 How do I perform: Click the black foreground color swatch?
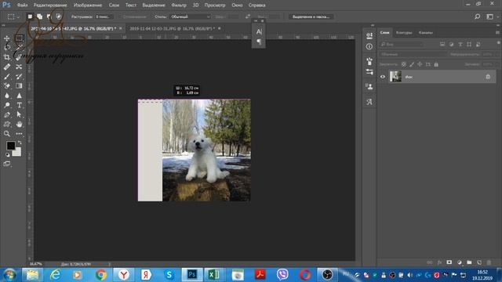[x=10, y=146]
